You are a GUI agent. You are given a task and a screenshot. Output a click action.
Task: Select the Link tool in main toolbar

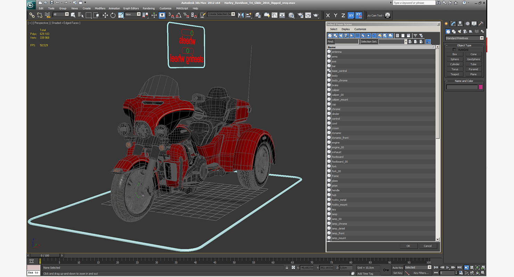click(x=32, y=15)
